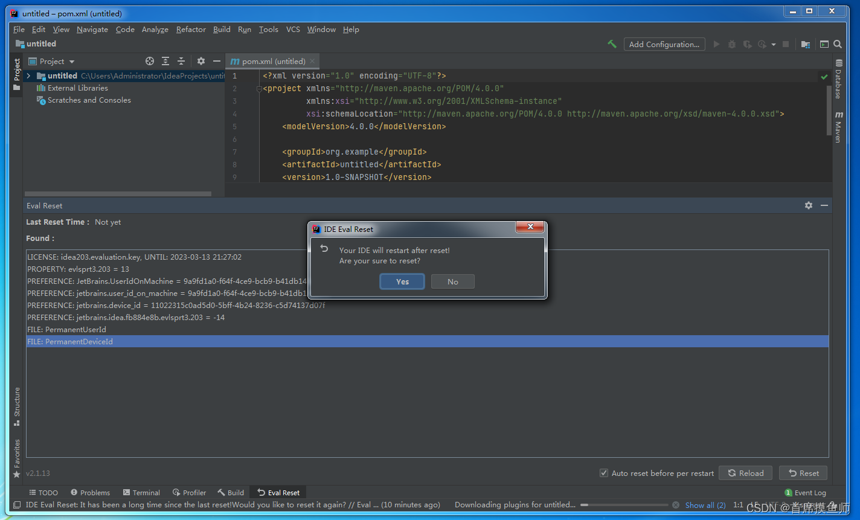Open the Navigate menu

coord(92,29)
